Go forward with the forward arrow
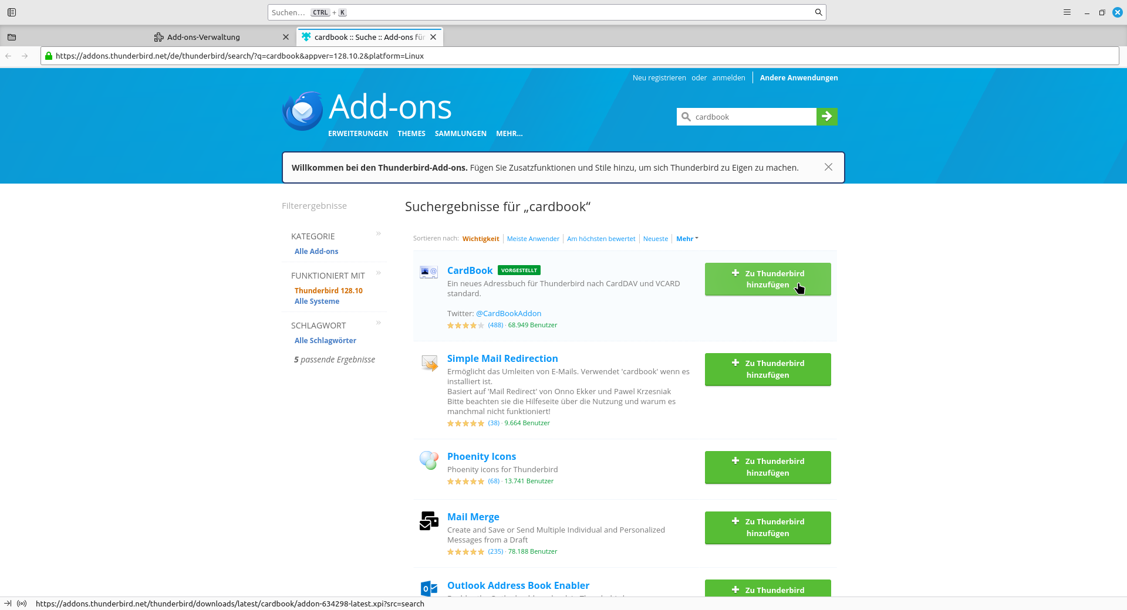 coord(25,56)
